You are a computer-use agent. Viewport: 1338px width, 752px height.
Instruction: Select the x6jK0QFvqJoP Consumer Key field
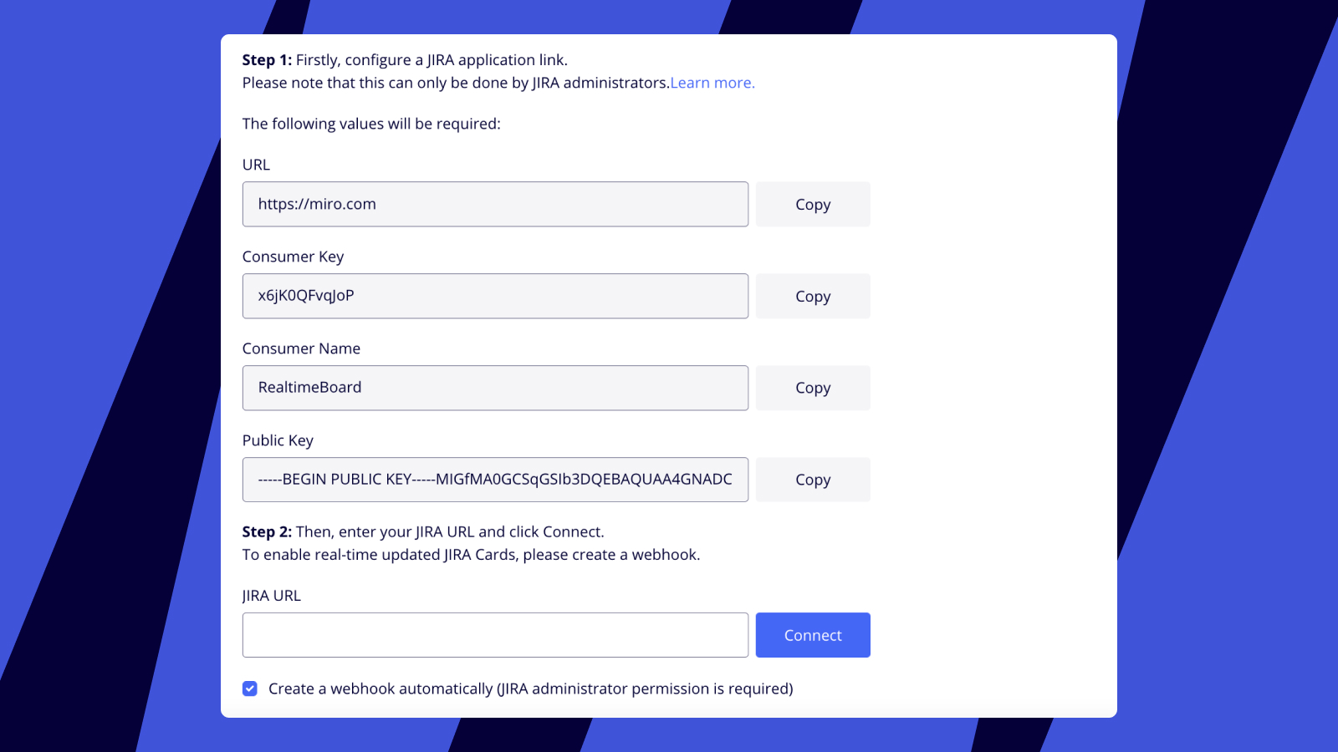point(495,296)
